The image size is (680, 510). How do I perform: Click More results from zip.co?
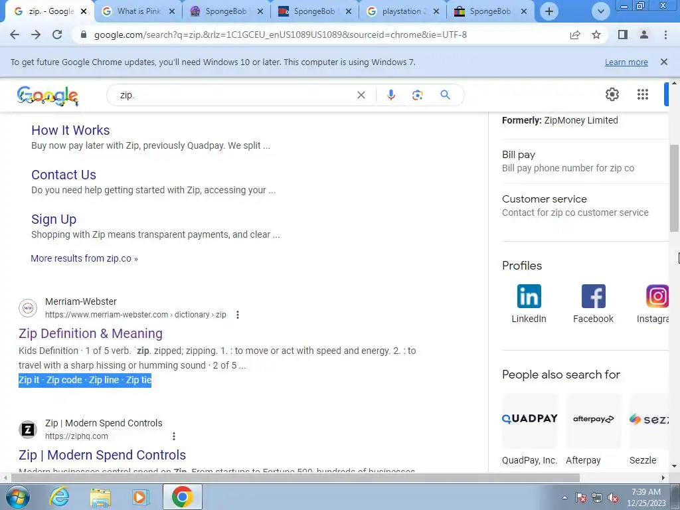point(84,258)
